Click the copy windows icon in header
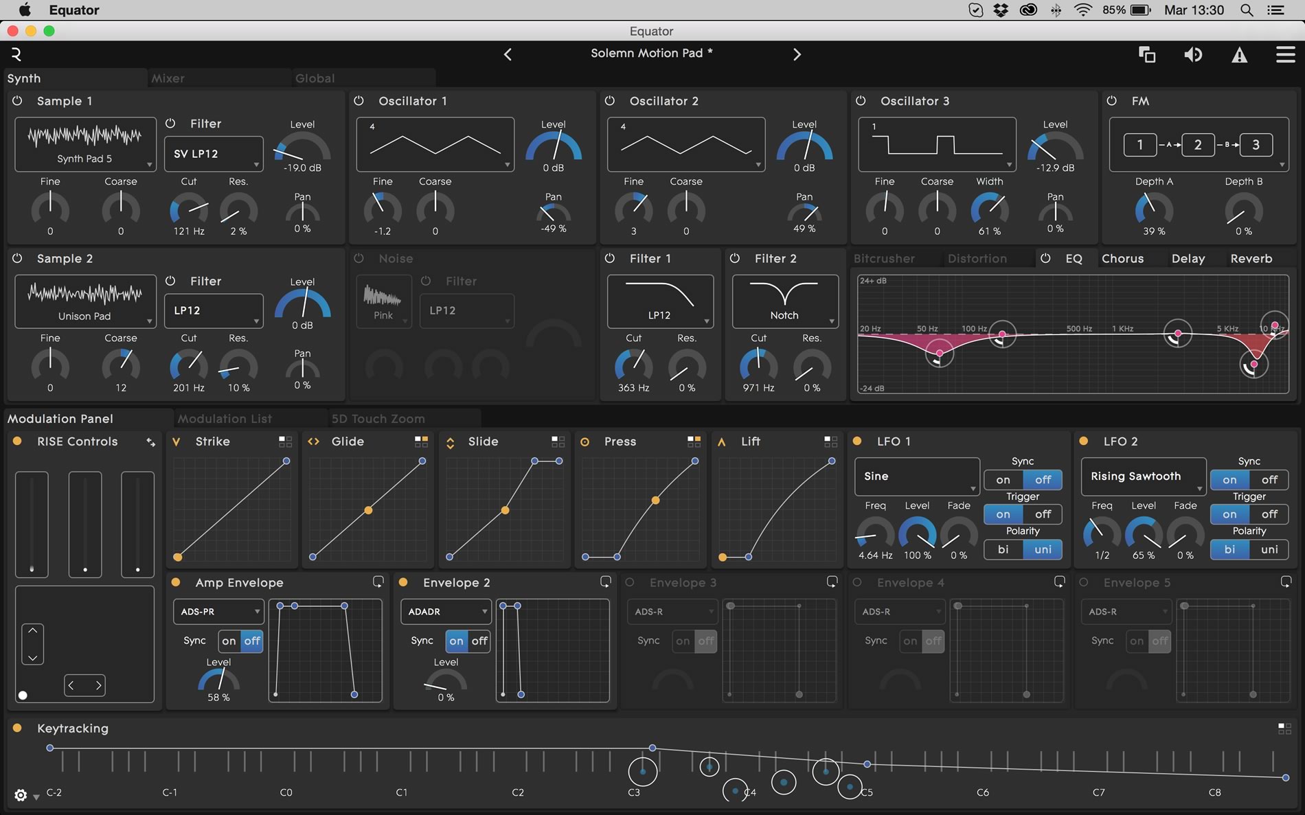The image size is (1305, 815). 1147,54
